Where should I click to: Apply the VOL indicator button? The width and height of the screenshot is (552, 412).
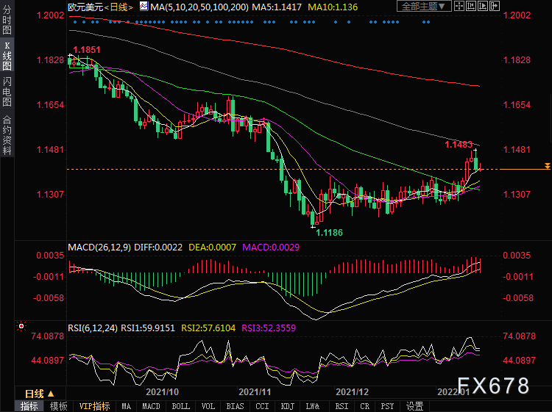click(x=208, y=406)
